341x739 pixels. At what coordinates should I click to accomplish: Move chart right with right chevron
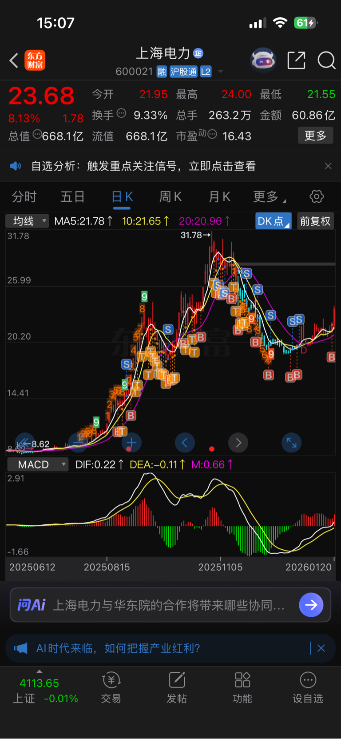[238, 443]
